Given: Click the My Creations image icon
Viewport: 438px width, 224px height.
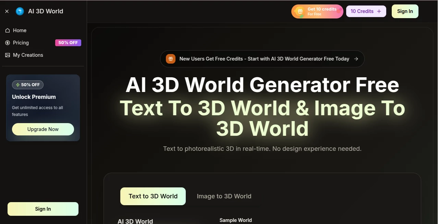Looking at the screenshot, I should click(7, 55).
